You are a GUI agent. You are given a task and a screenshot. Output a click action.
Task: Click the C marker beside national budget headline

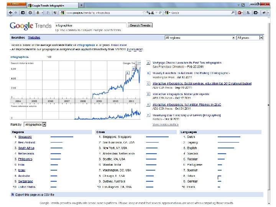pos(148,84)
